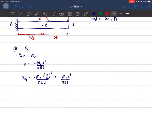
Task: Select the Eraser tool
Action: [x=29, y=14]
